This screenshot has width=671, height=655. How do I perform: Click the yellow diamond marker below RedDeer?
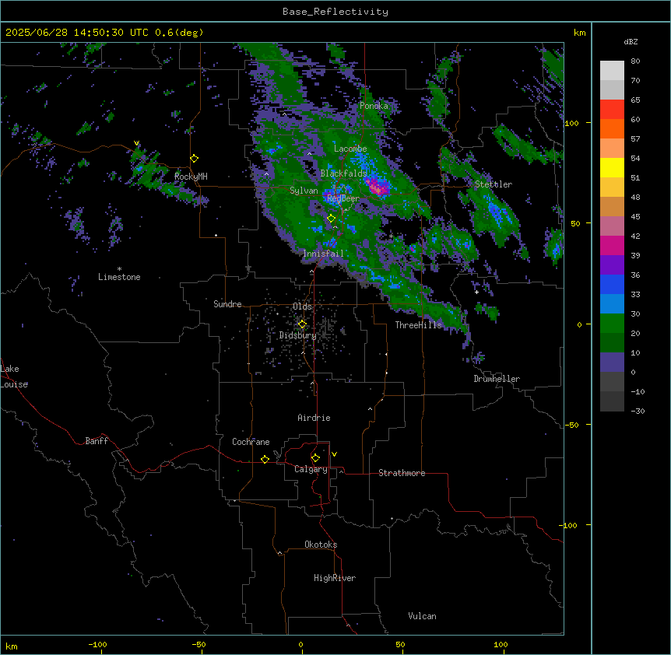pos(332,219)
